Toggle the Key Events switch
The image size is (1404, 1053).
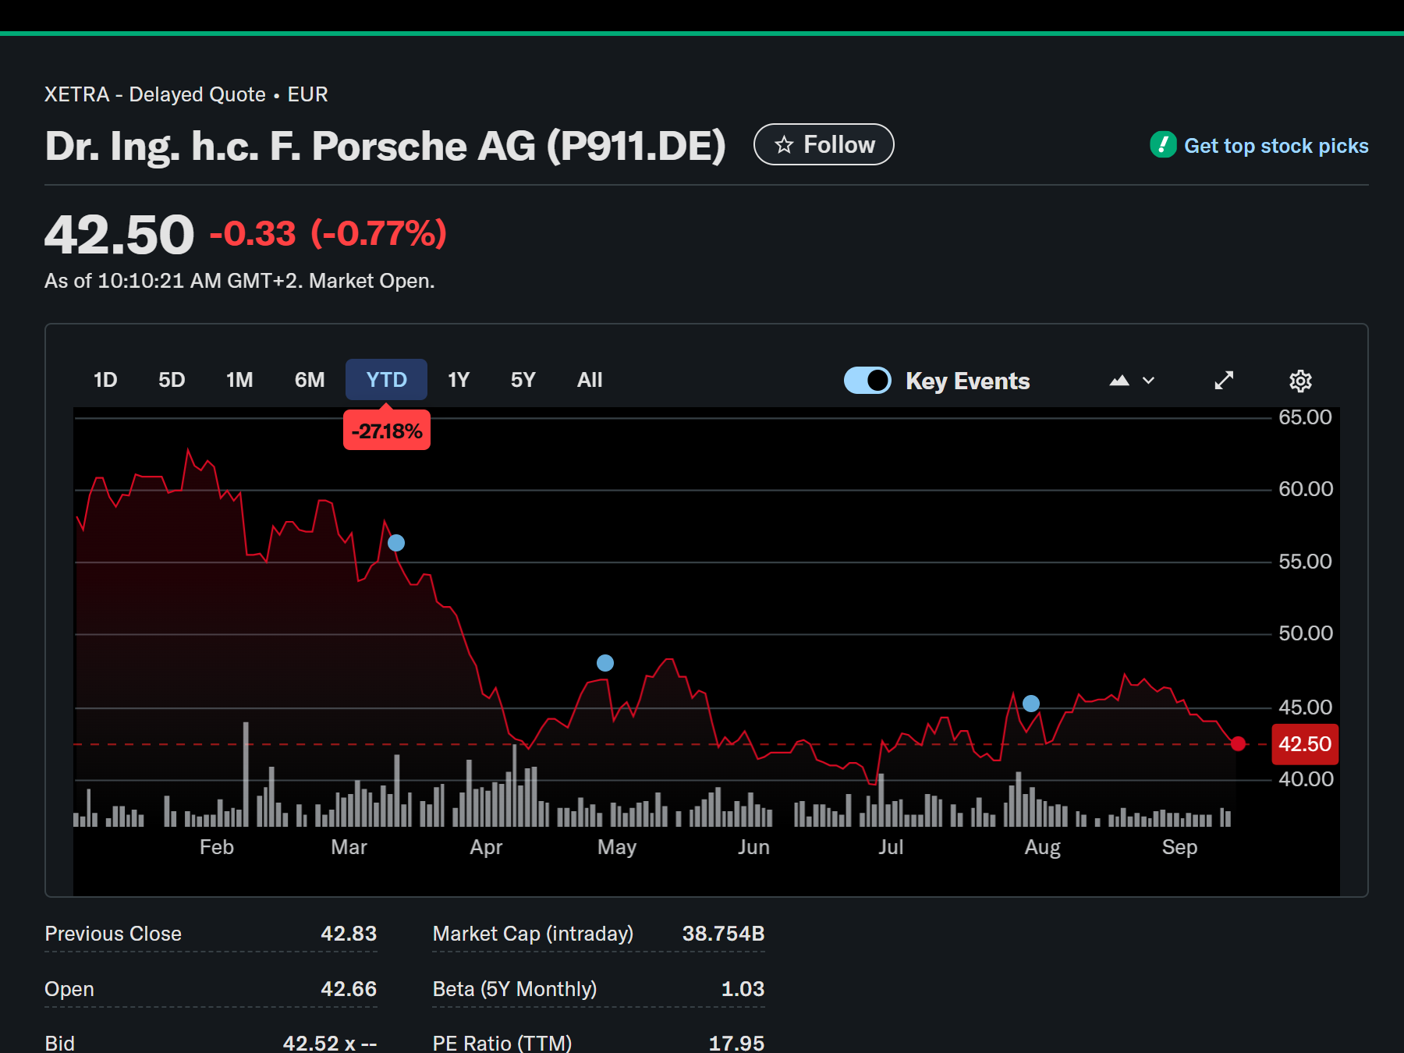867,381
